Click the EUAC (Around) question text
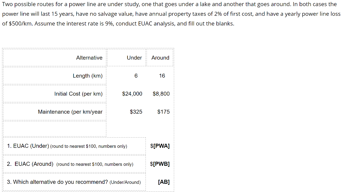Image resolution: width=349 pixels, height=193 pixels. (x=70, y=164)
